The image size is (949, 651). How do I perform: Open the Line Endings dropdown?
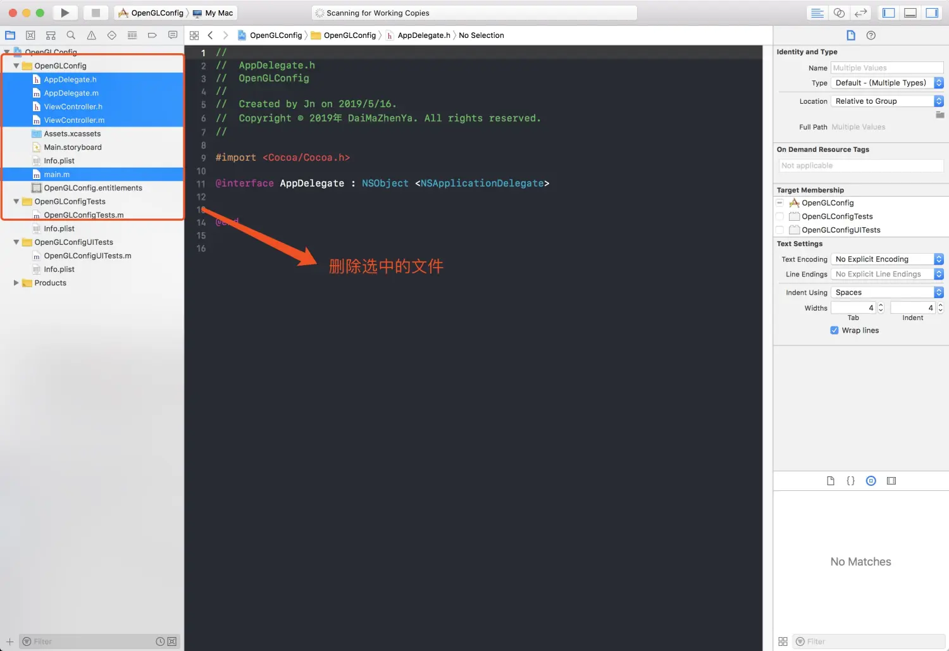click(x=886, y=274)
